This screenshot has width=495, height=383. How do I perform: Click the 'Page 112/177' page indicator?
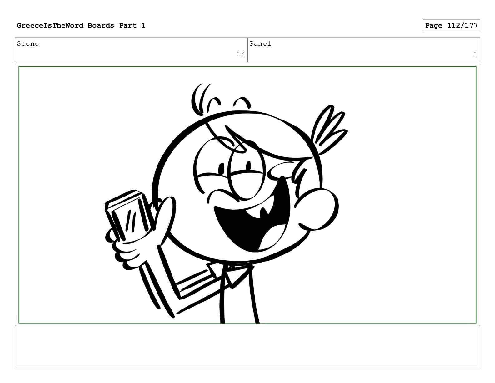[451, 26]
